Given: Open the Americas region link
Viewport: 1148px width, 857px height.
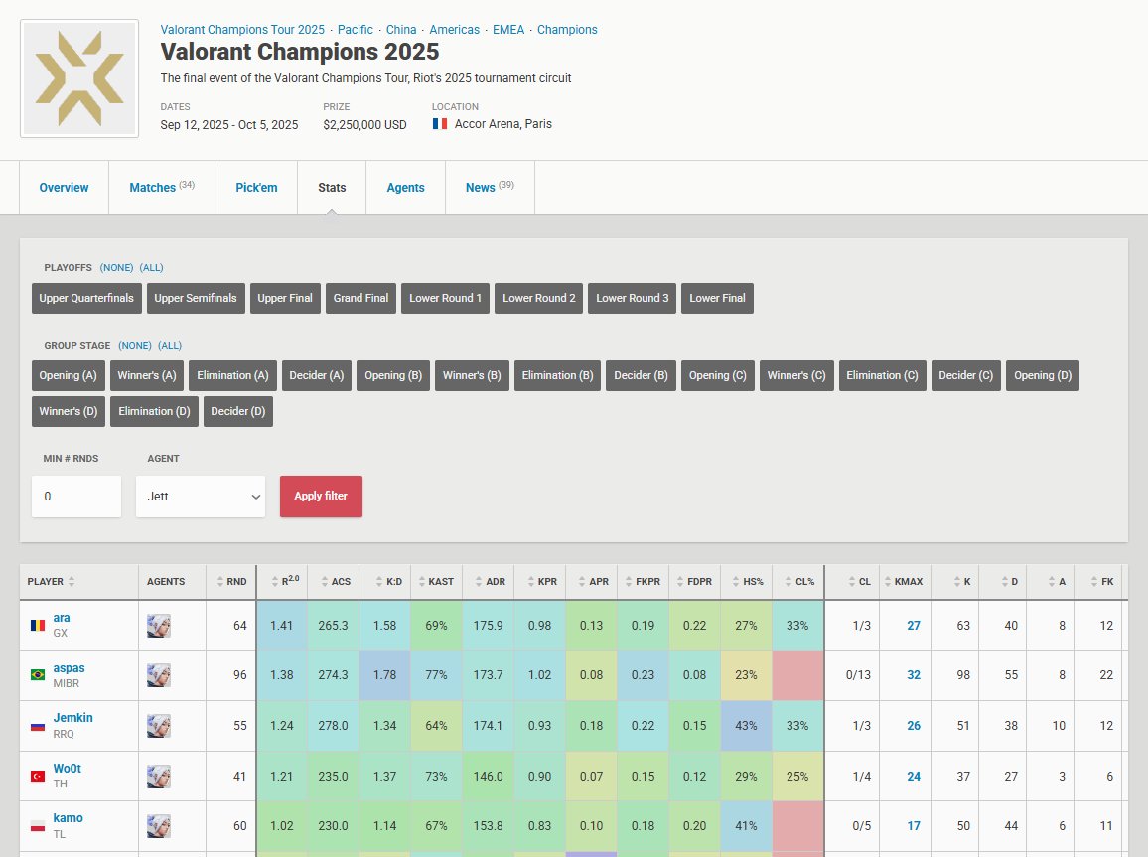Looking at the screenshot, I should (x=454, y=29).
